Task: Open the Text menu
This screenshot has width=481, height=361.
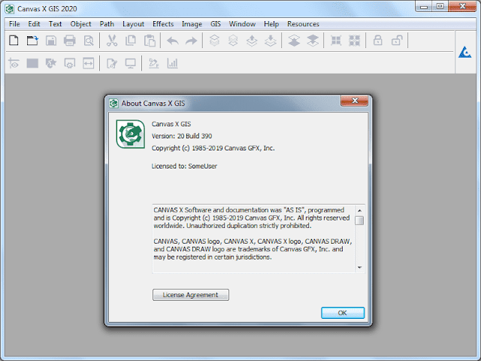Action: [55, 24]
